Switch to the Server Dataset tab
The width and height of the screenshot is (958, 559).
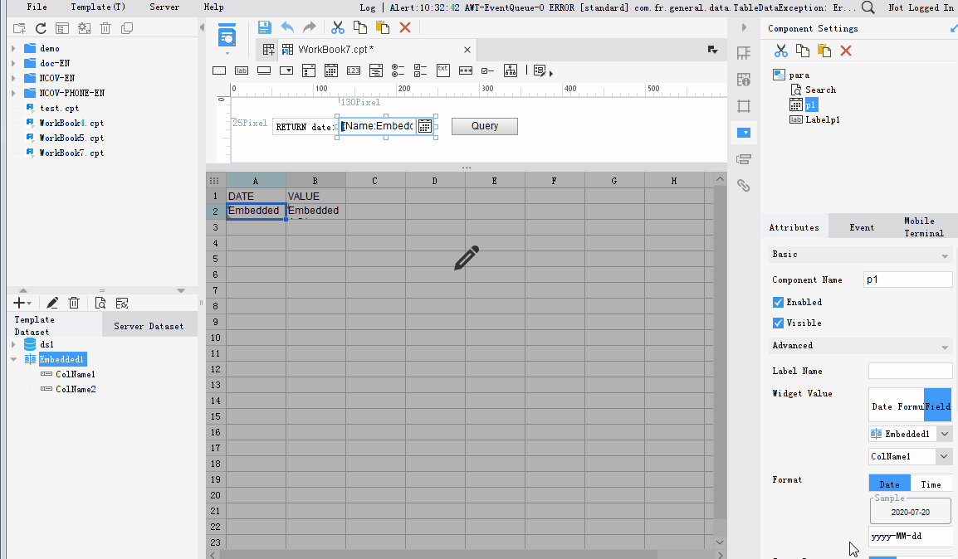(149, 326)
